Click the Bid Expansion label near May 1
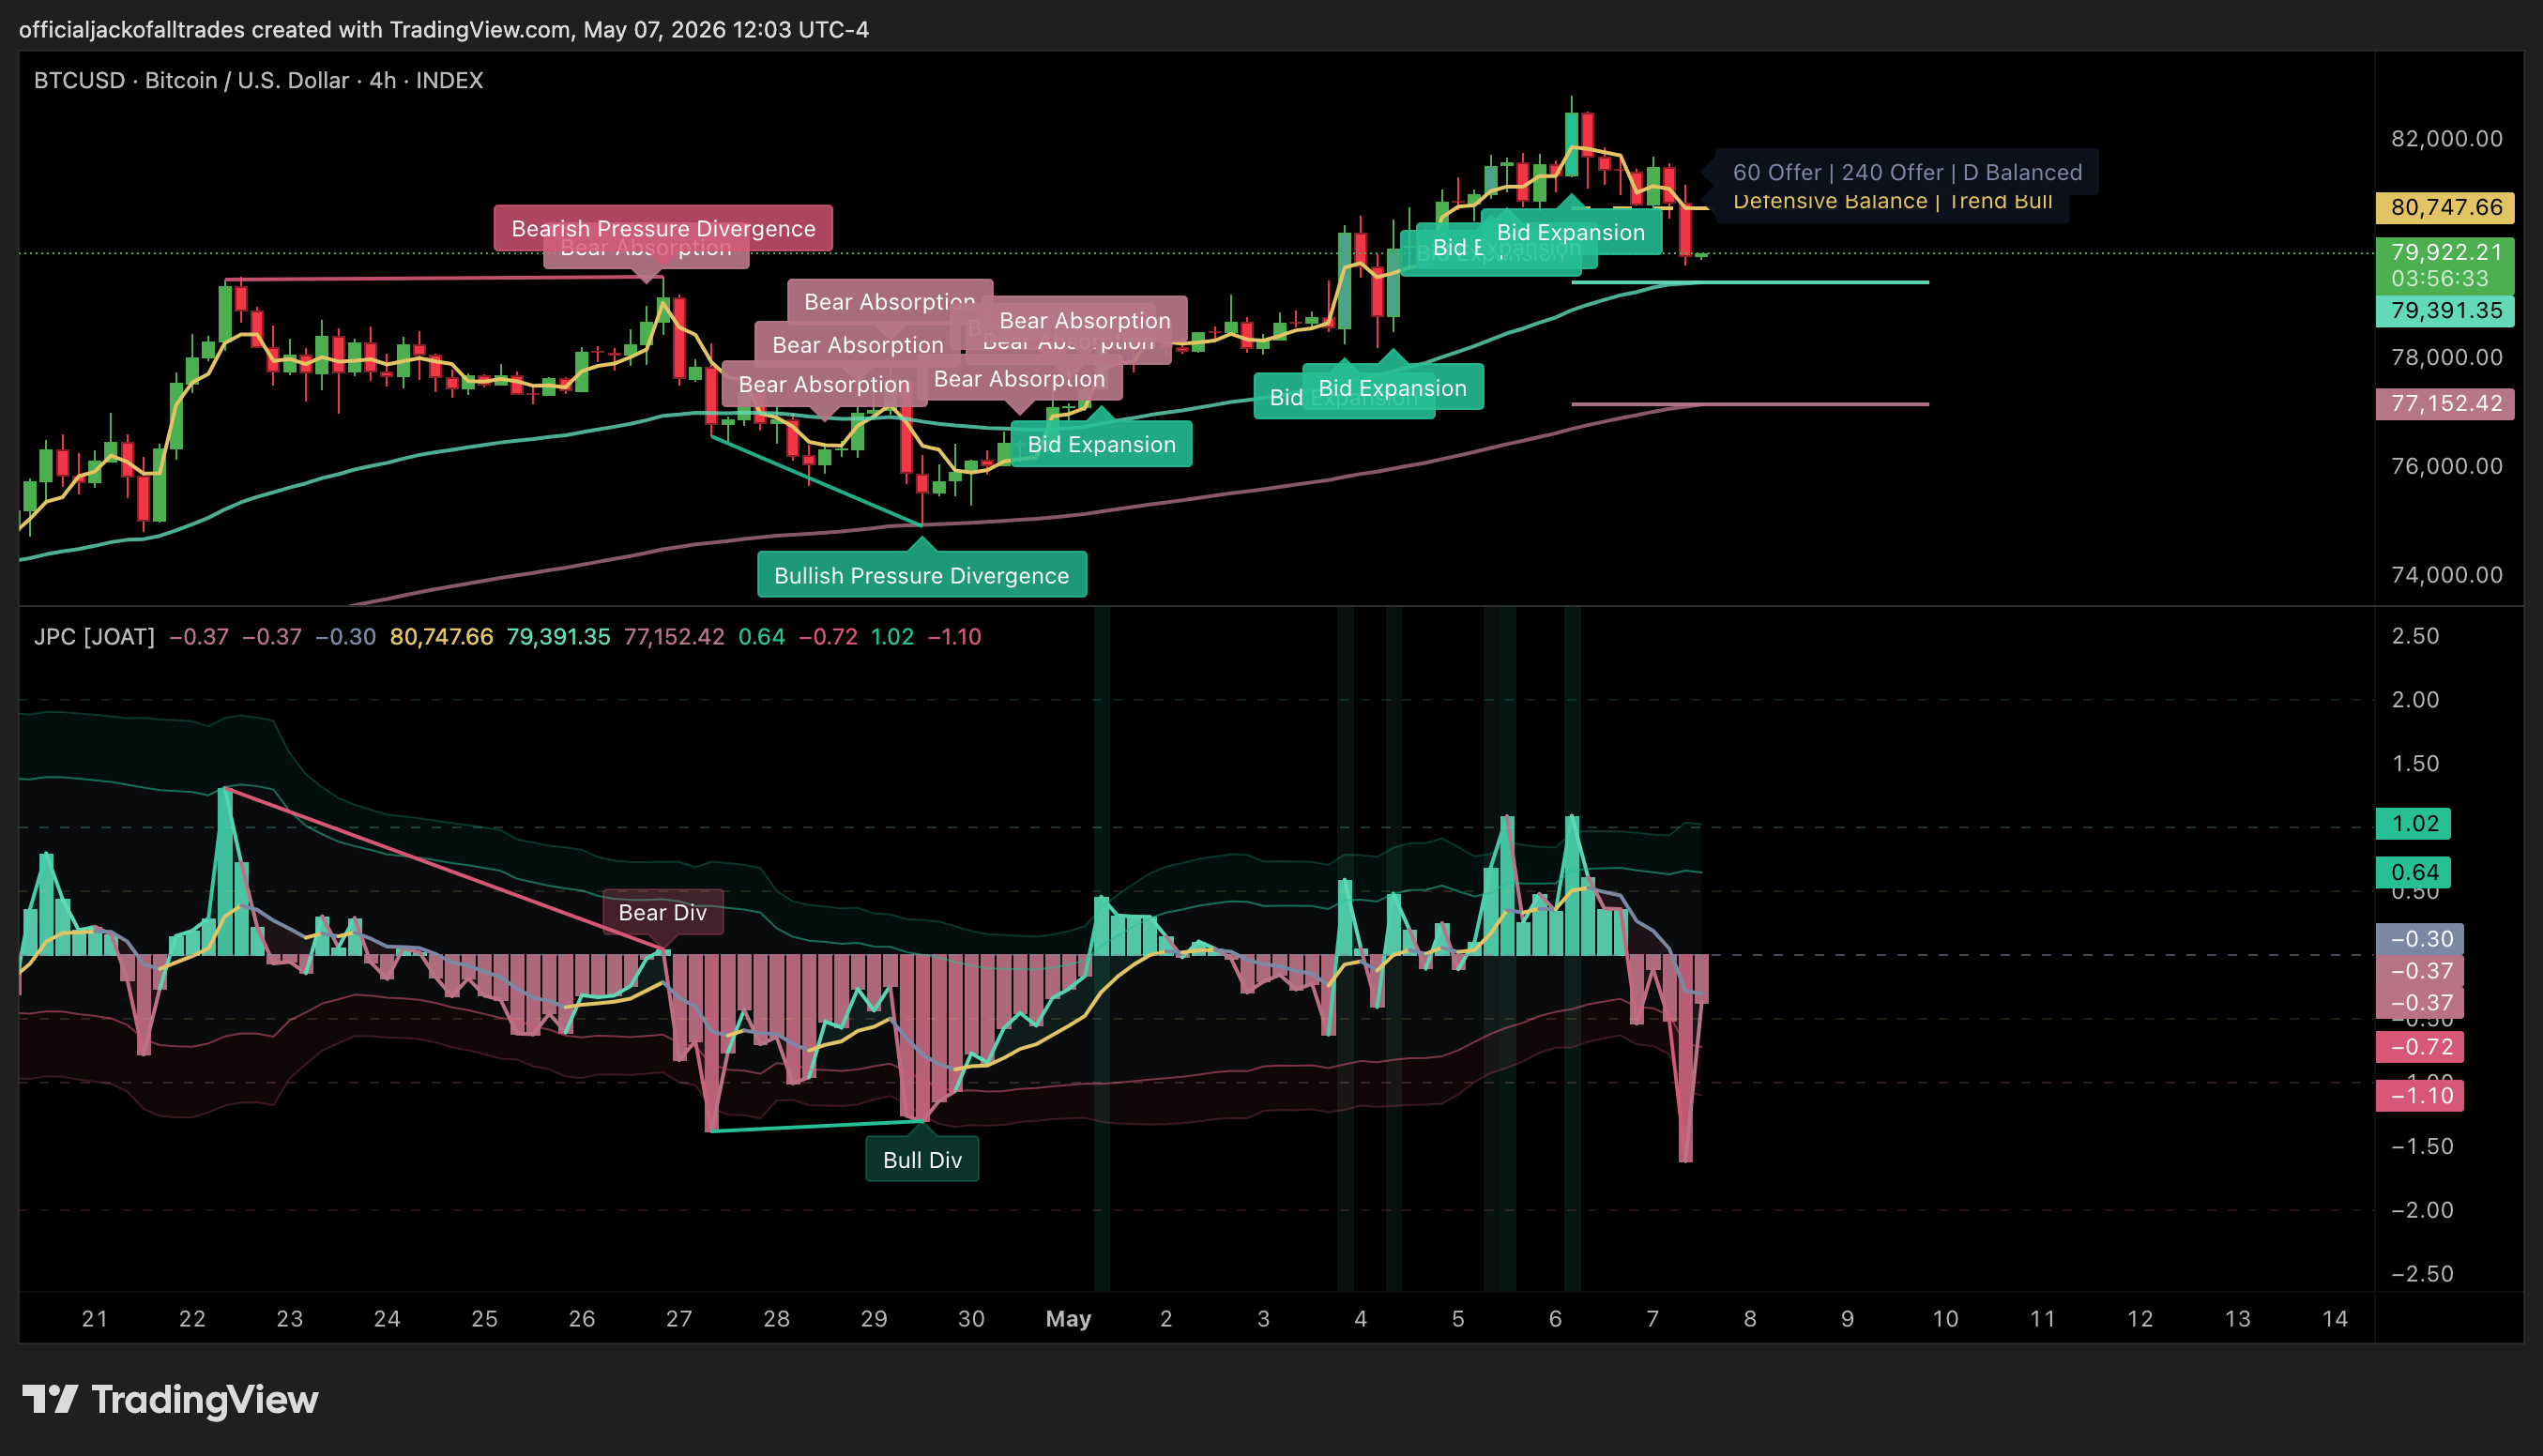 1101,444
